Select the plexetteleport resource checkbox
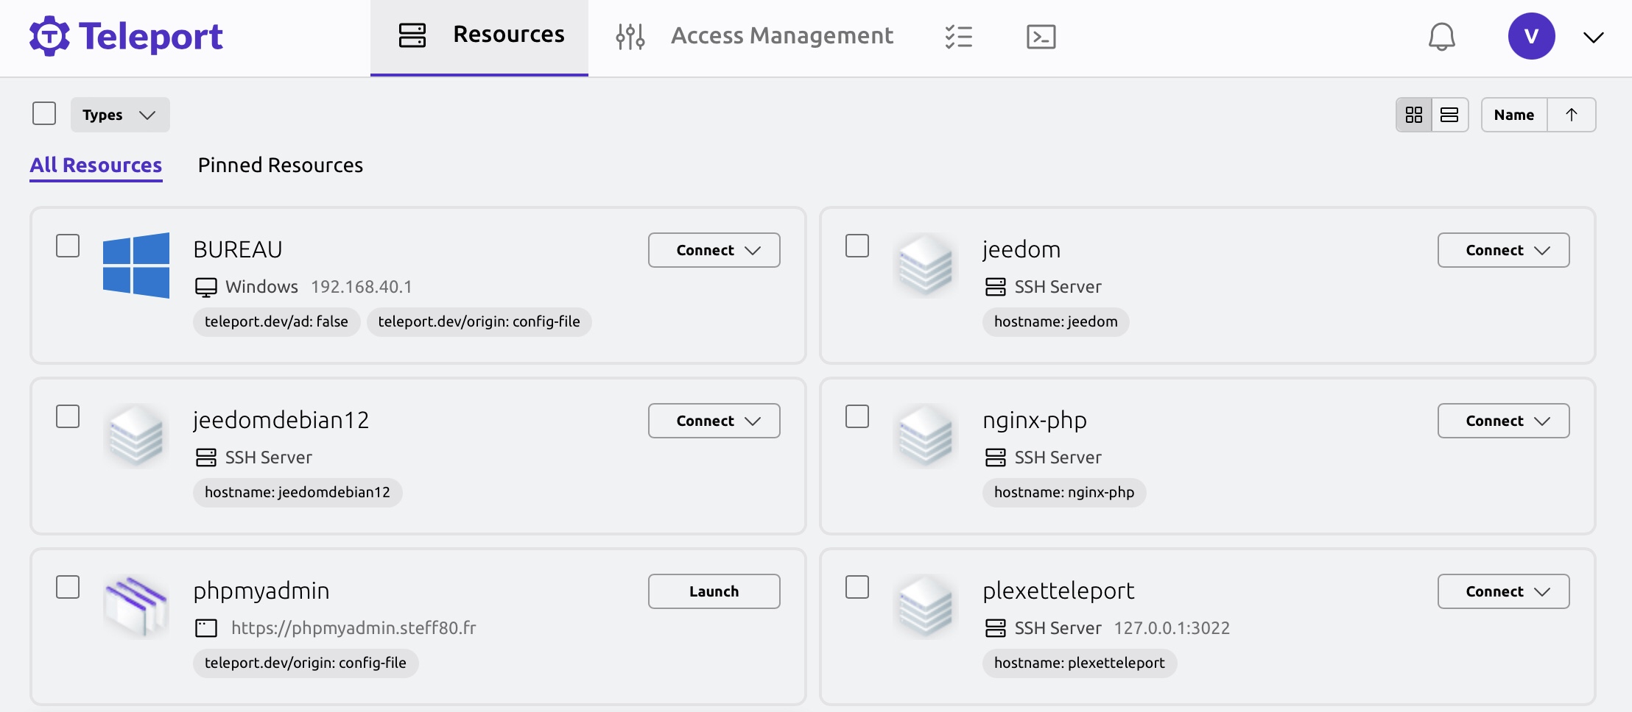 pos(857,587)
